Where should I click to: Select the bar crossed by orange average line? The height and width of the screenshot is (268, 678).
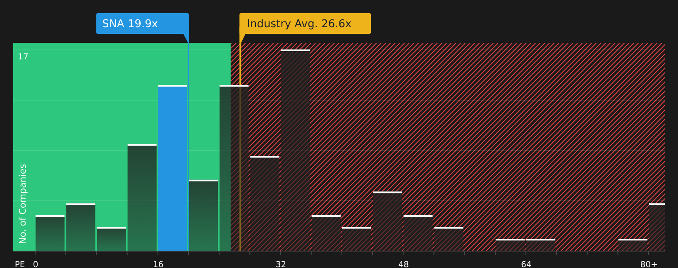234,168
